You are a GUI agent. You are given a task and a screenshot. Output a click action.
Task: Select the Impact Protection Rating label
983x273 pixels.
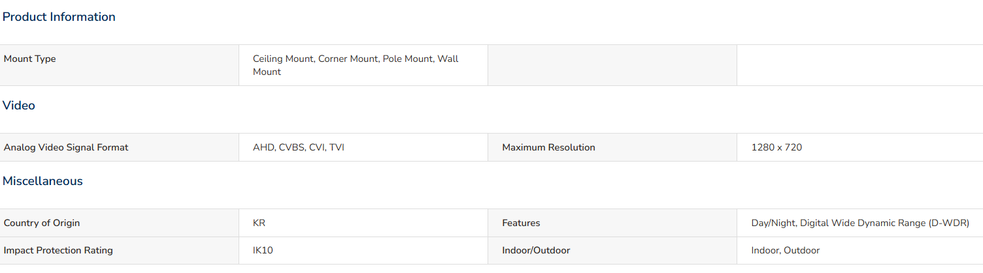58,250
